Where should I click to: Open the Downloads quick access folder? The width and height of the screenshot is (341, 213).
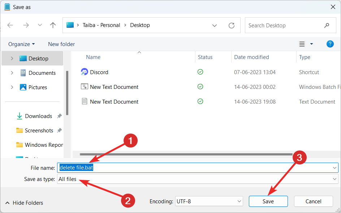coord(39,116)
